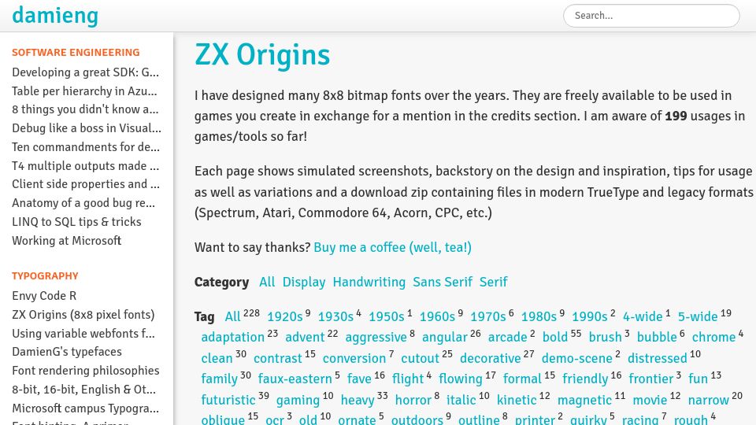Filter by the contrast tag
The width and height of the screenshot is (756, 425).
coord(278,359)
